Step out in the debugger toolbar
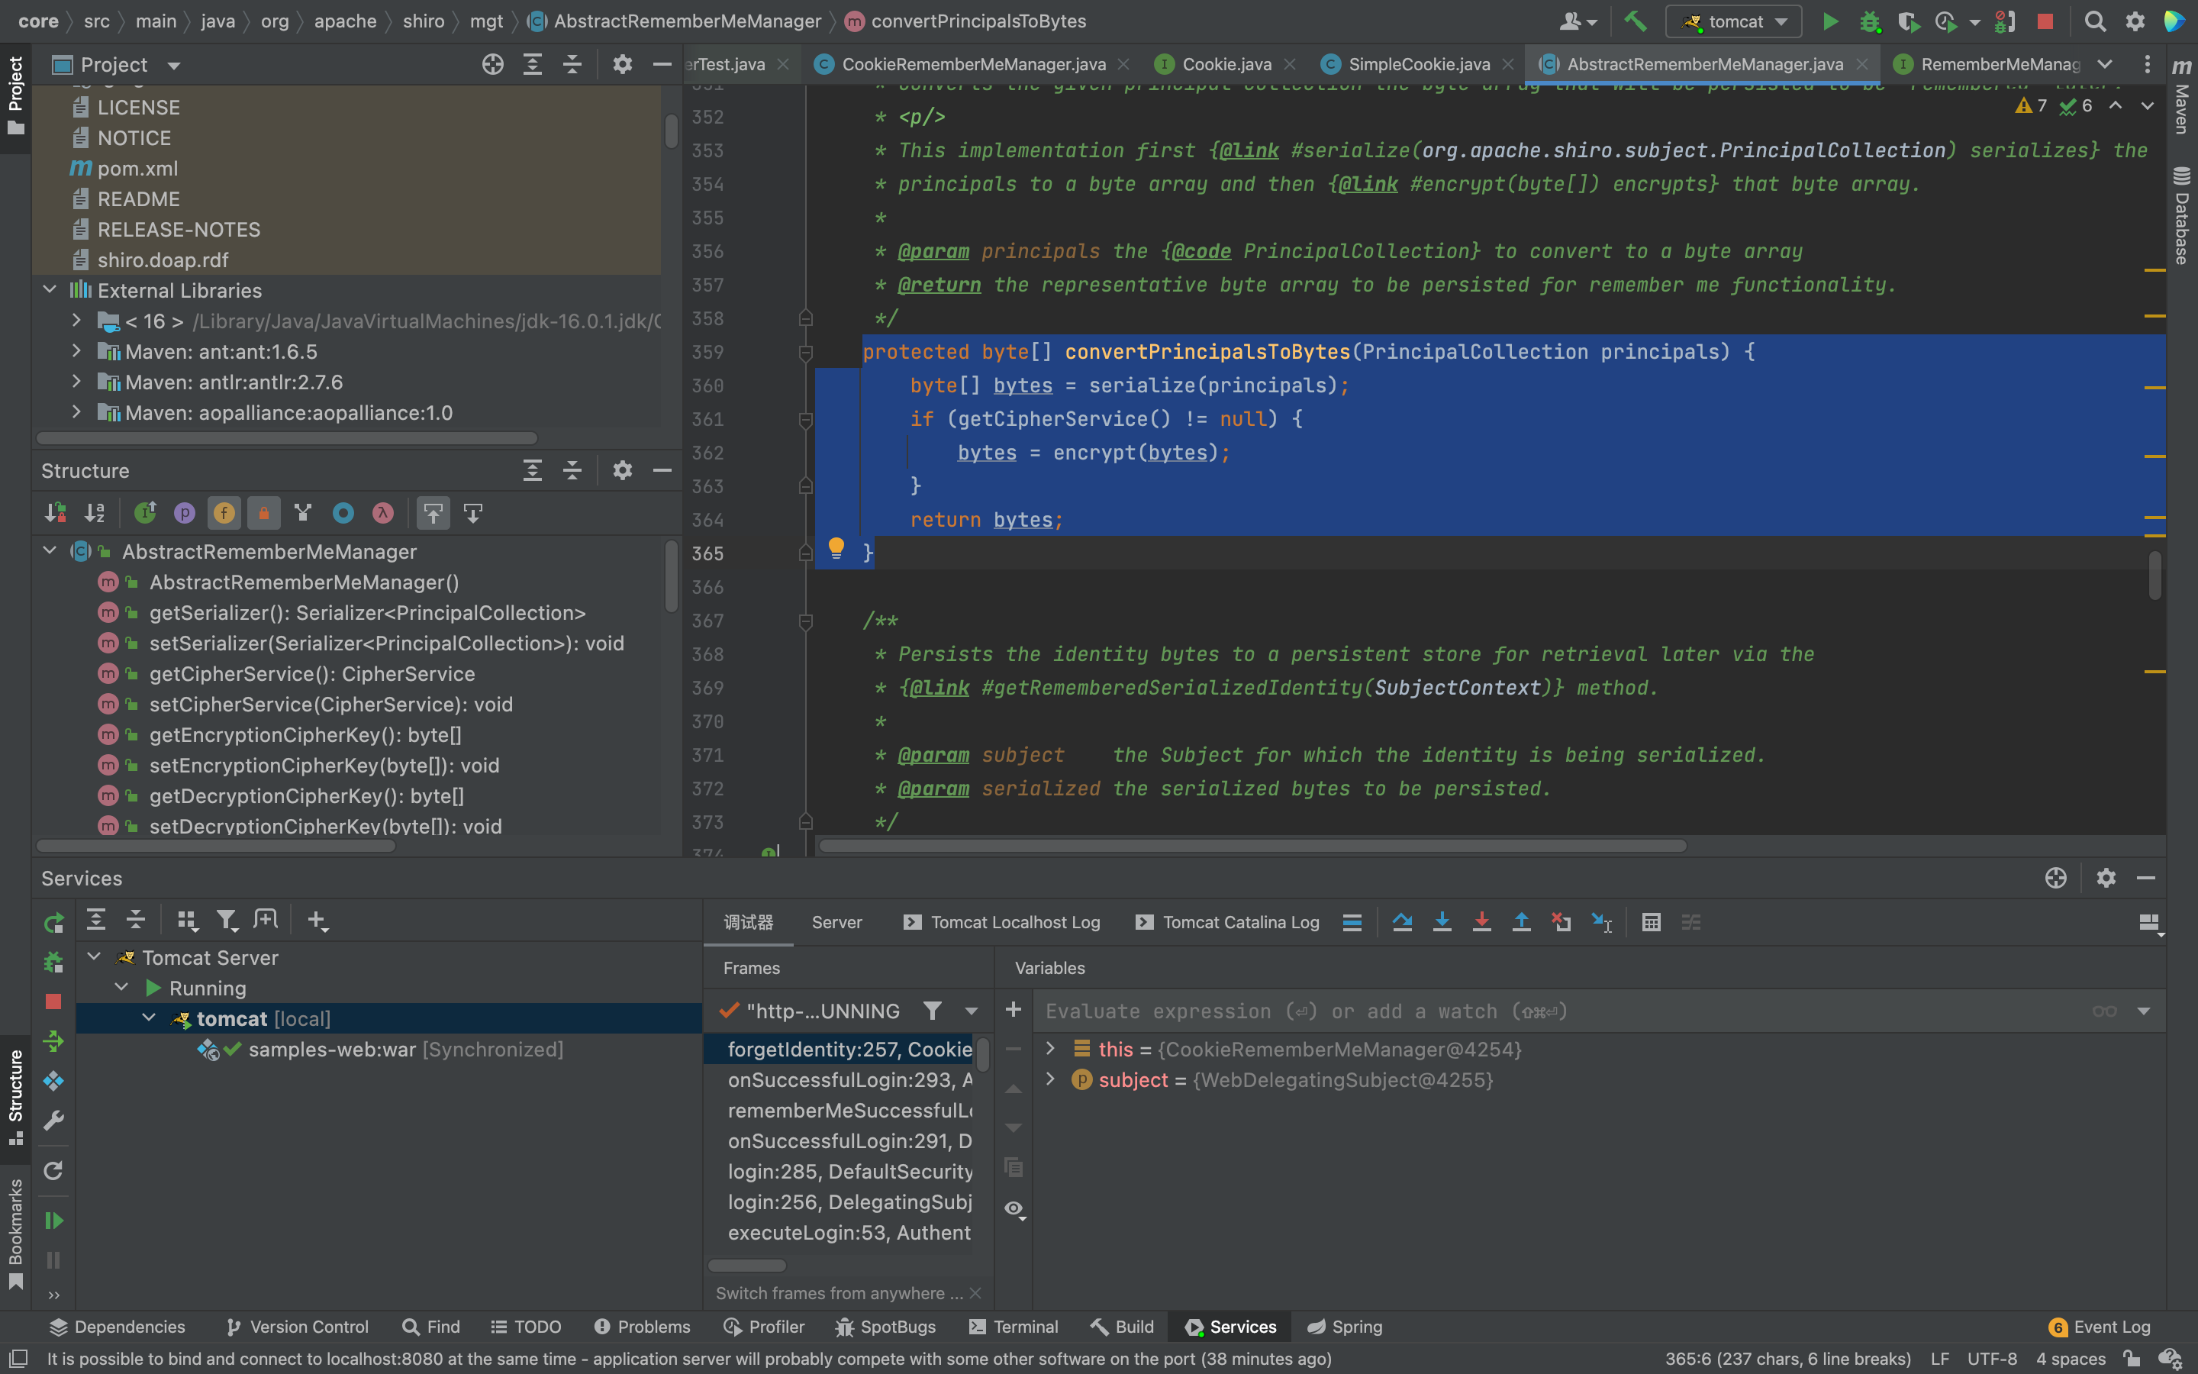The height and width of the screenshot is (1374, 2198). [1521, 922]
